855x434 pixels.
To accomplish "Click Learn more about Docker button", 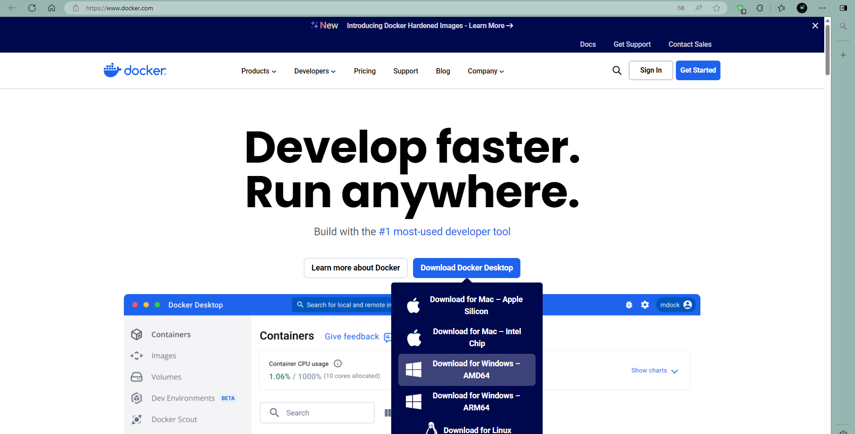I will (356, 268).
